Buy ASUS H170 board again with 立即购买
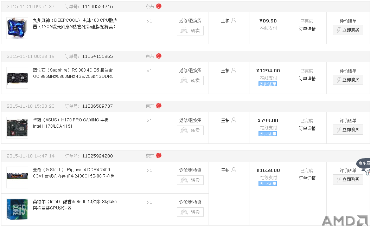The image size is (370, 228). (348, 130)
